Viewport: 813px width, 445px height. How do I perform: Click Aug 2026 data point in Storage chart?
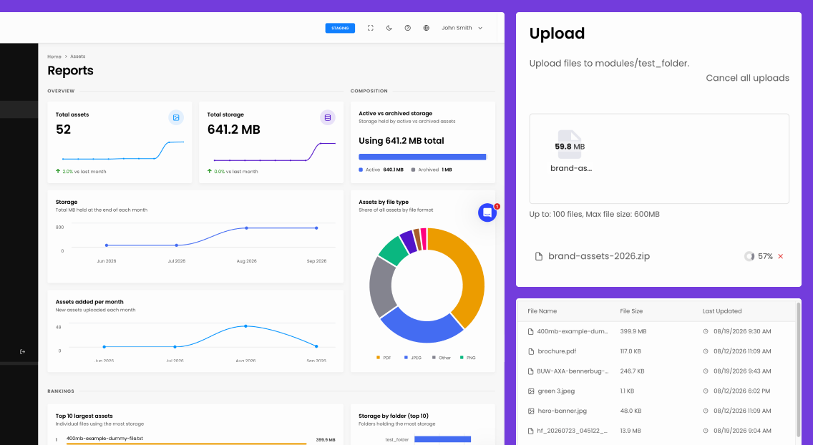(x=246, y=228)
